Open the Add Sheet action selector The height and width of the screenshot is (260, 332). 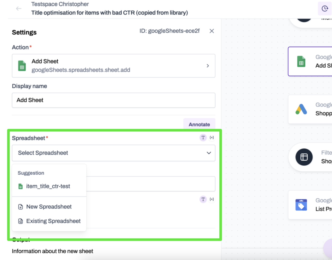click(114, 66)
